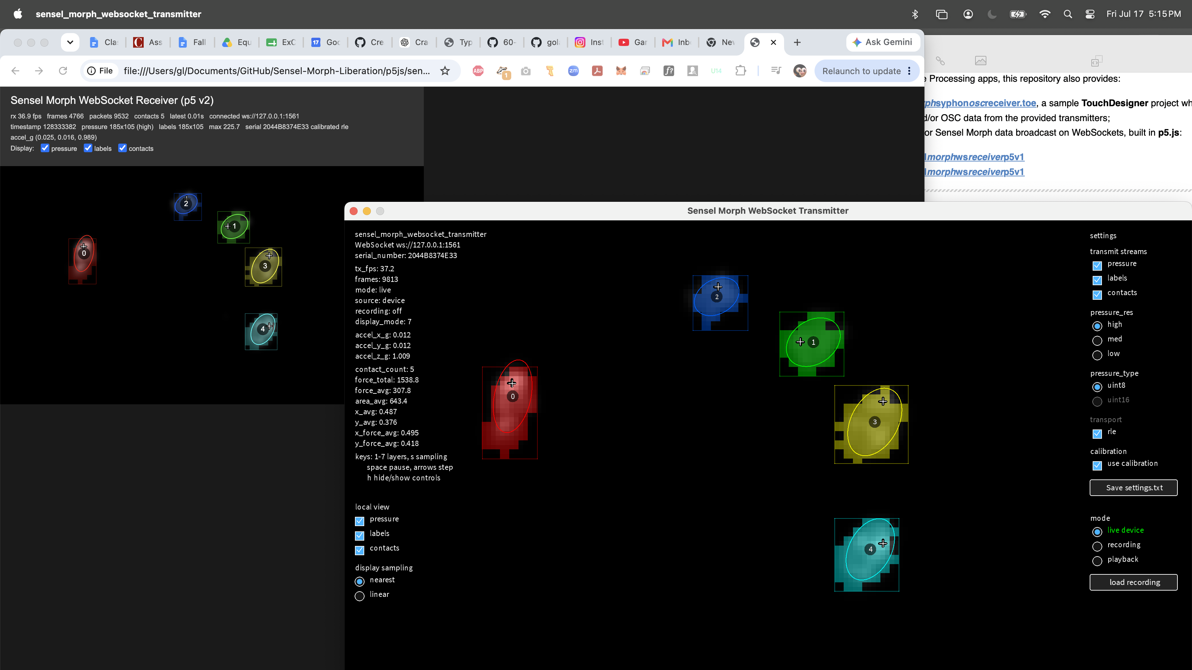Open the Apple menu
Viewport: 1192px width, 670px height.
(18, 14)
